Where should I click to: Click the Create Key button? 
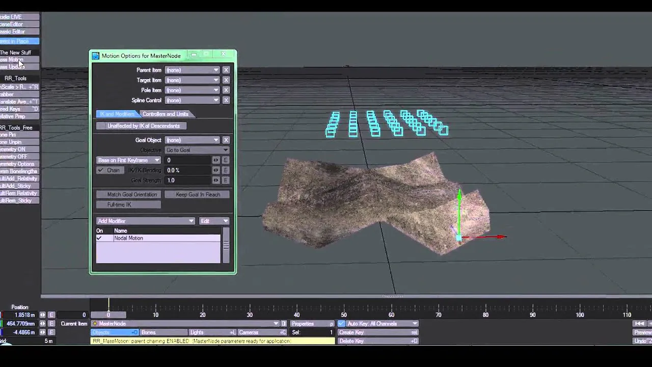click(378, 332)
